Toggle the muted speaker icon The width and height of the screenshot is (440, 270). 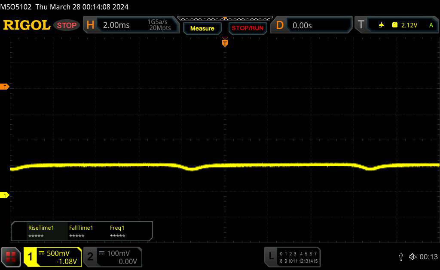coord(412,256)
